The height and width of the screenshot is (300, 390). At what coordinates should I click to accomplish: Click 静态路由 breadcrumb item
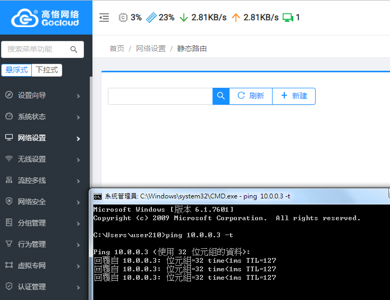192,48
